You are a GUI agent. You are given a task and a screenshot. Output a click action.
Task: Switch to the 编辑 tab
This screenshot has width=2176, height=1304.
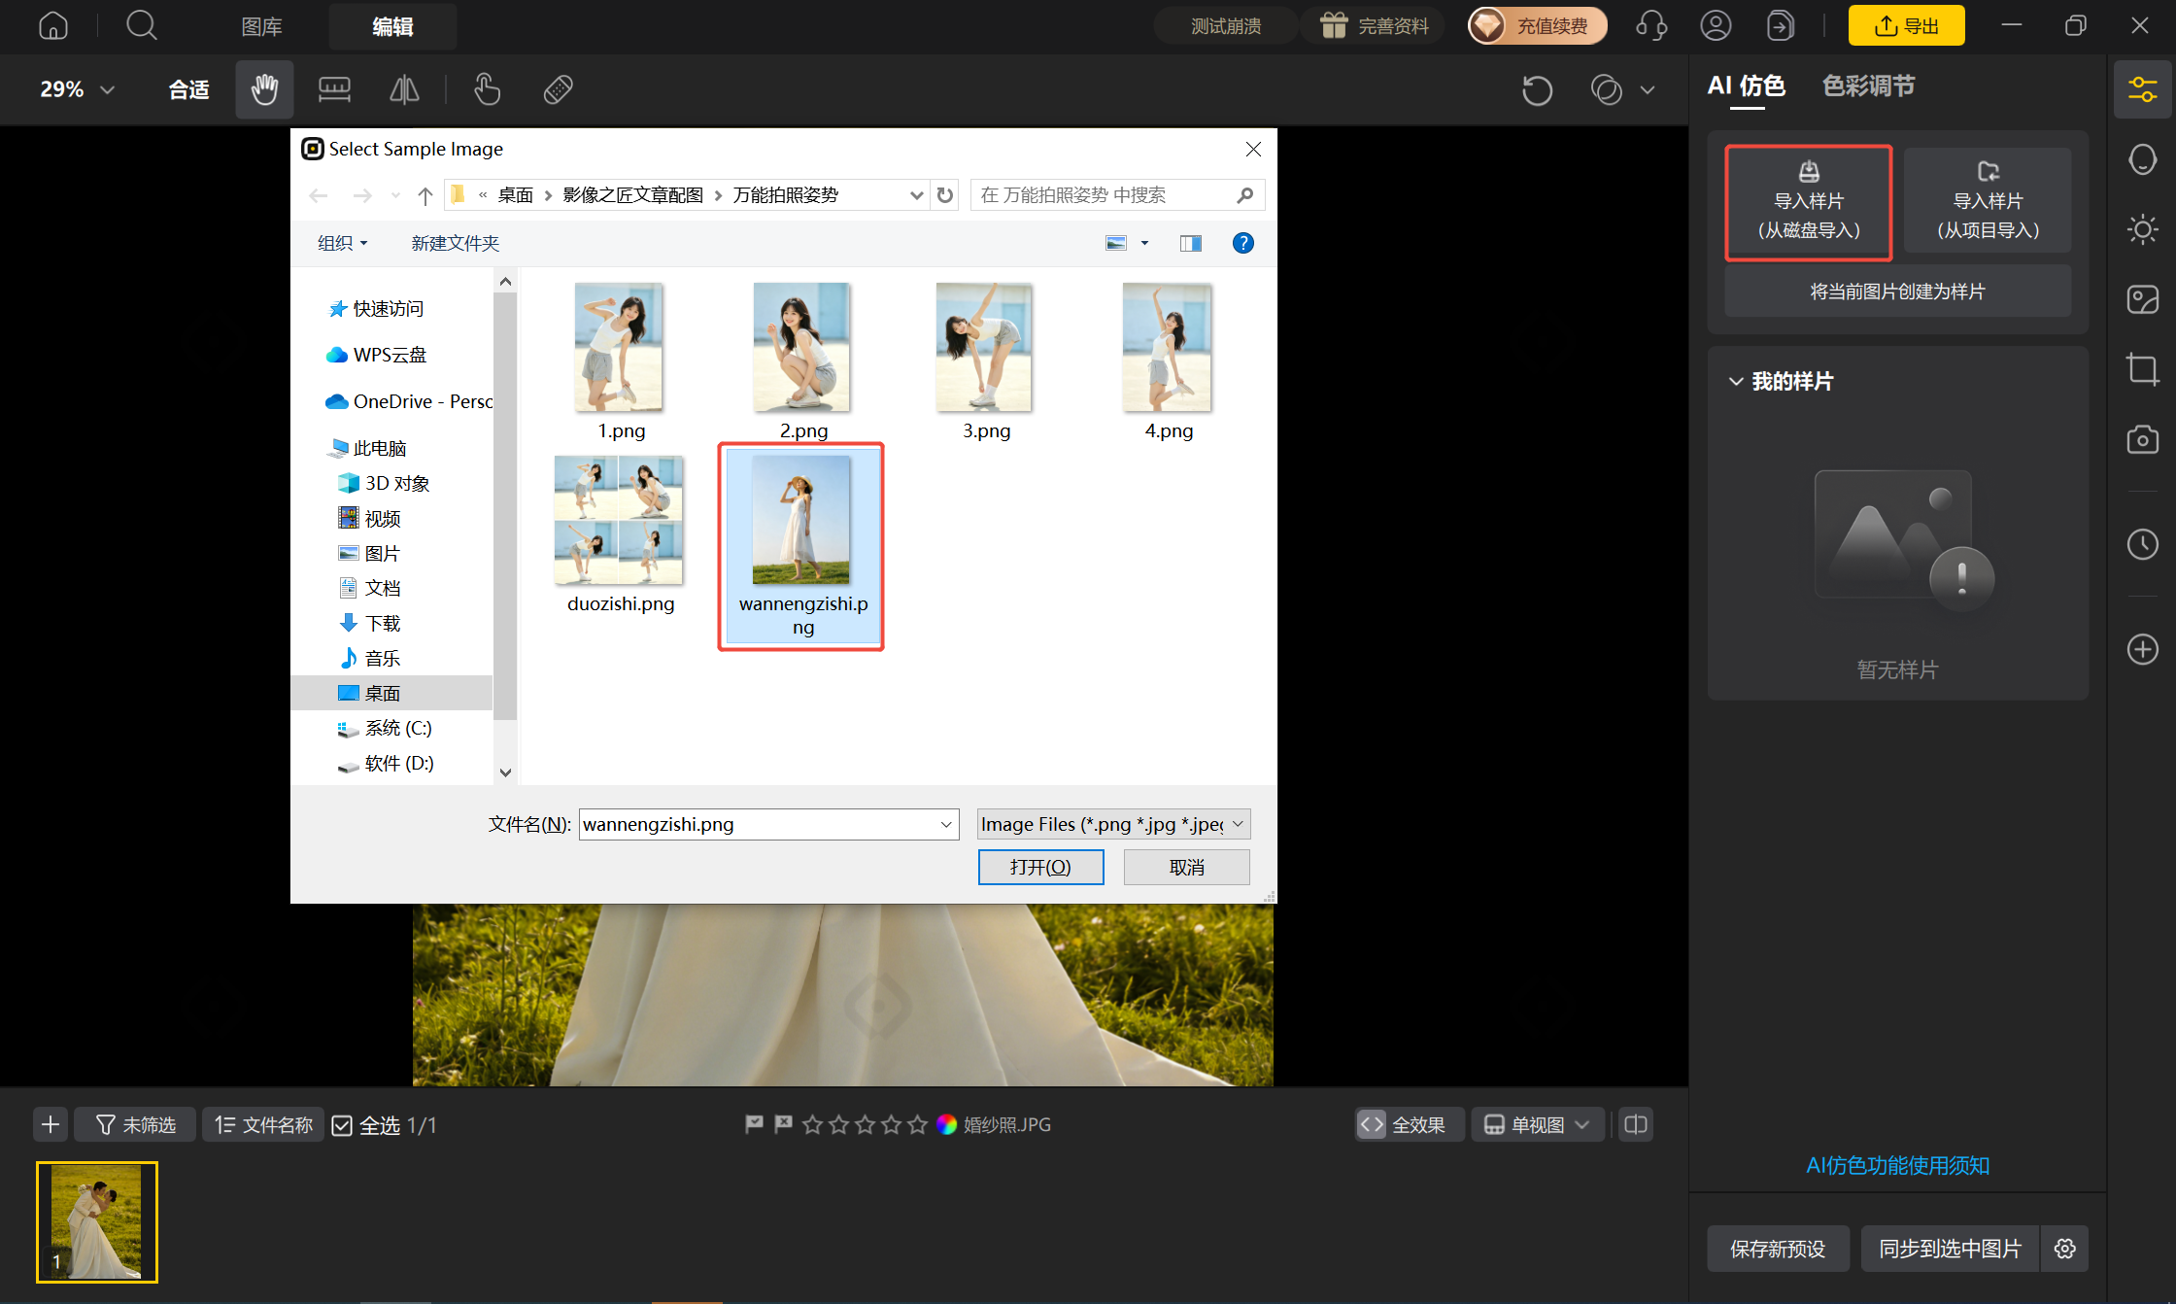392,26
